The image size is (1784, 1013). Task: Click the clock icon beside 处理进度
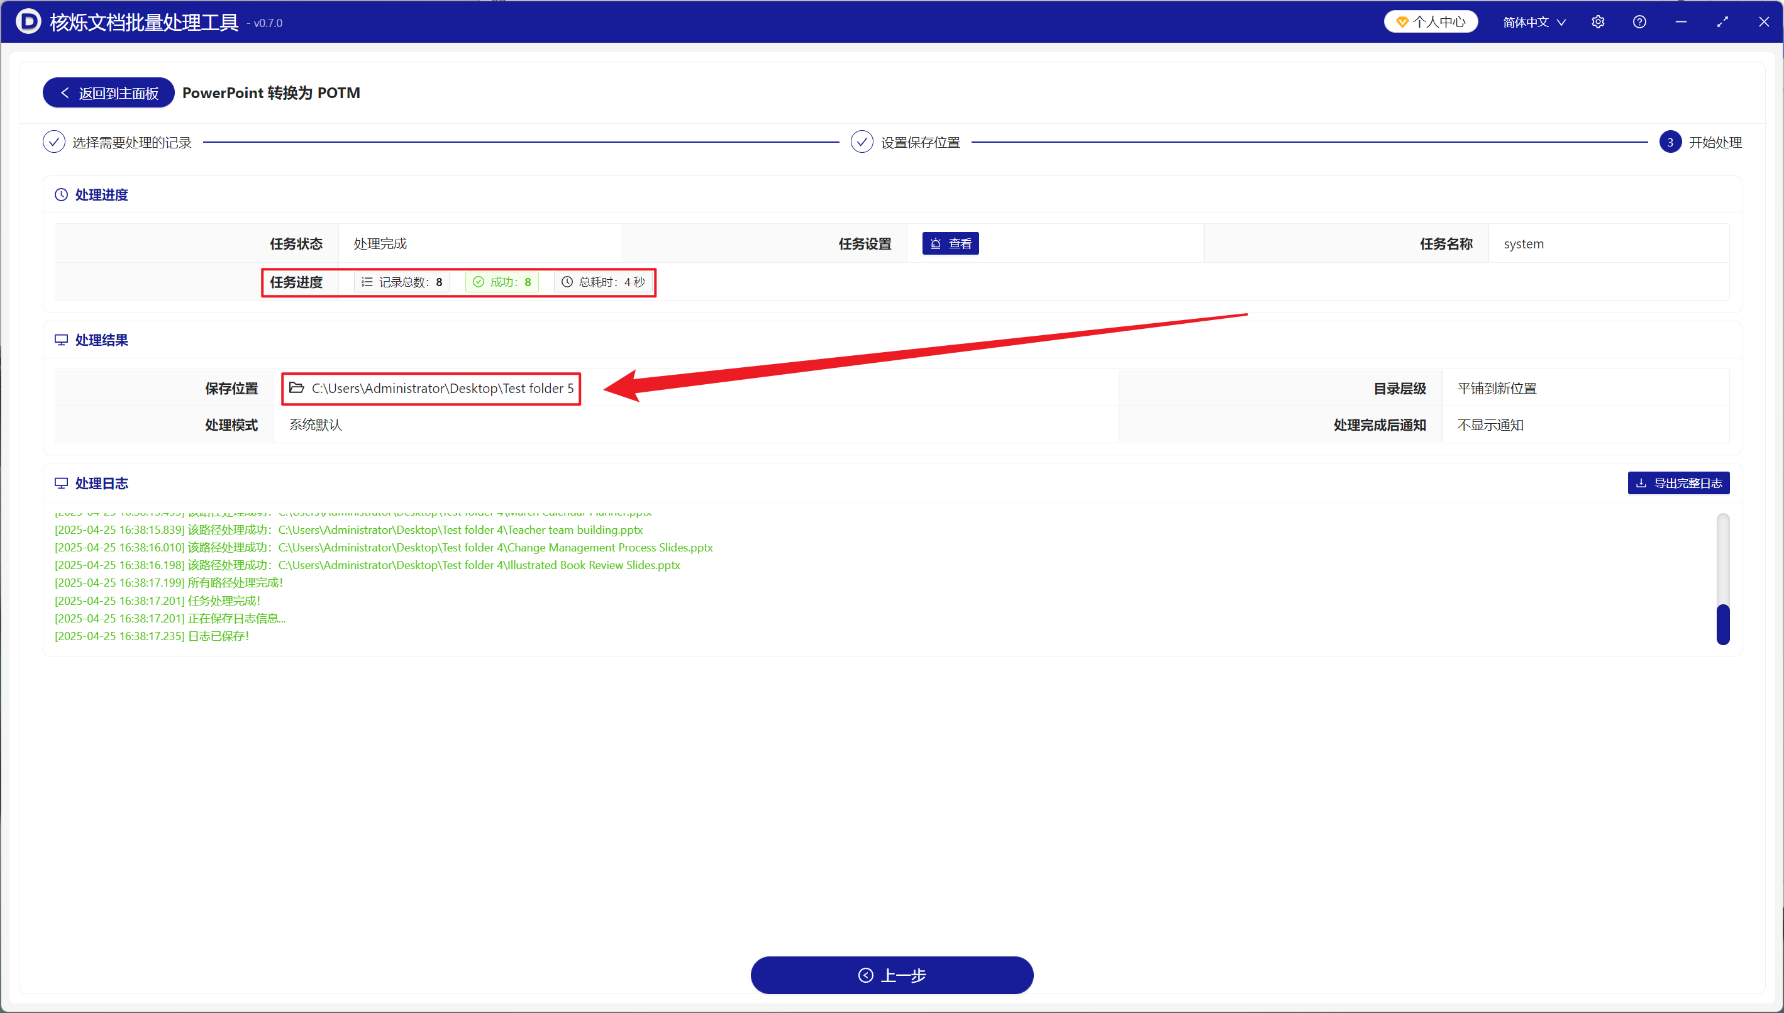pos(61,195)
